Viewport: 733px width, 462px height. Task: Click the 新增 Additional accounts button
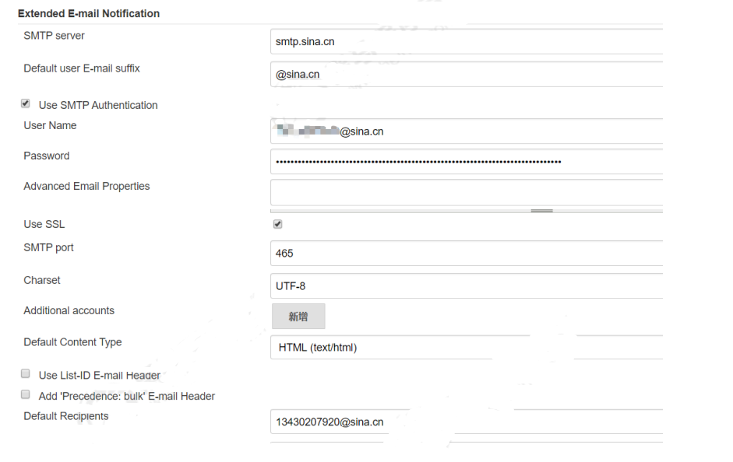point(298,317)
